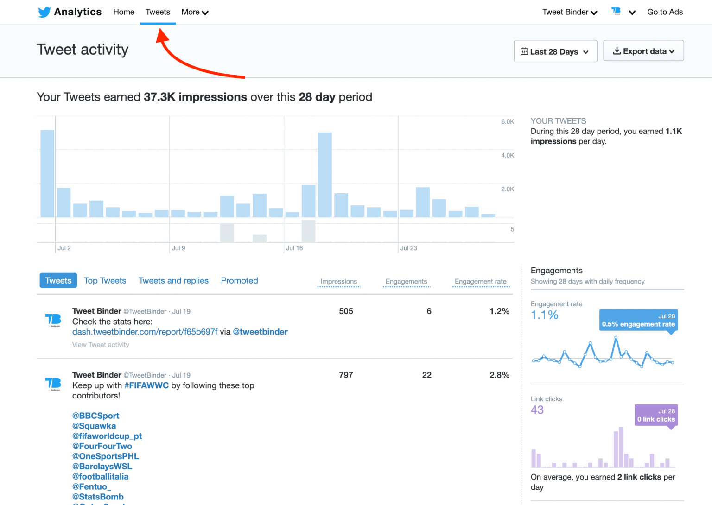Open the More navigation dropdown
The width and height of the screenshot is (712, 505).
194,12
